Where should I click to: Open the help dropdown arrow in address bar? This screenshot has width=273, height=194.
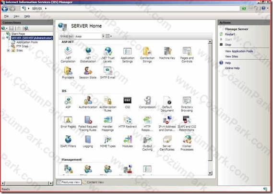click(268, 8)
